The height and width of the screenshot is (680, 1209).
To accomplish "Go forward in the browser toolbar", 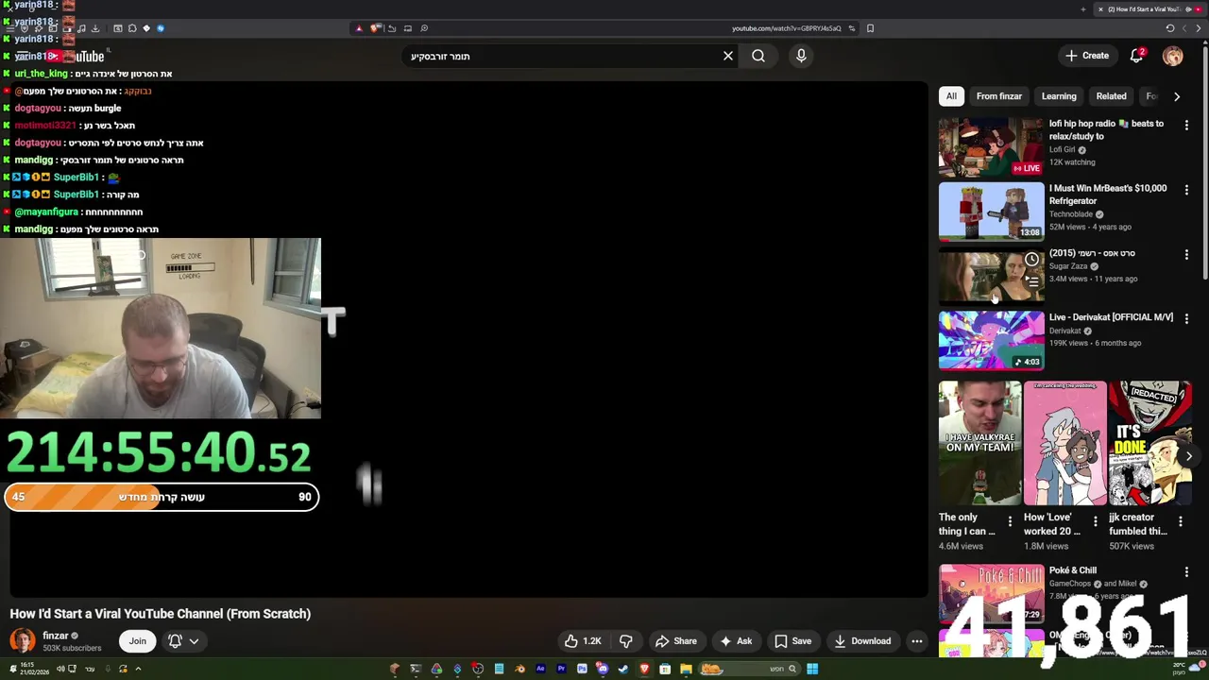I will coord(1184,28).
